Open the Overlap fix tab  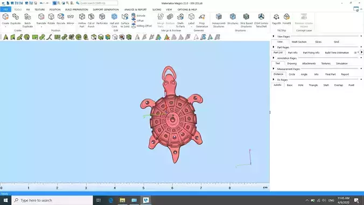coord(339,85)
